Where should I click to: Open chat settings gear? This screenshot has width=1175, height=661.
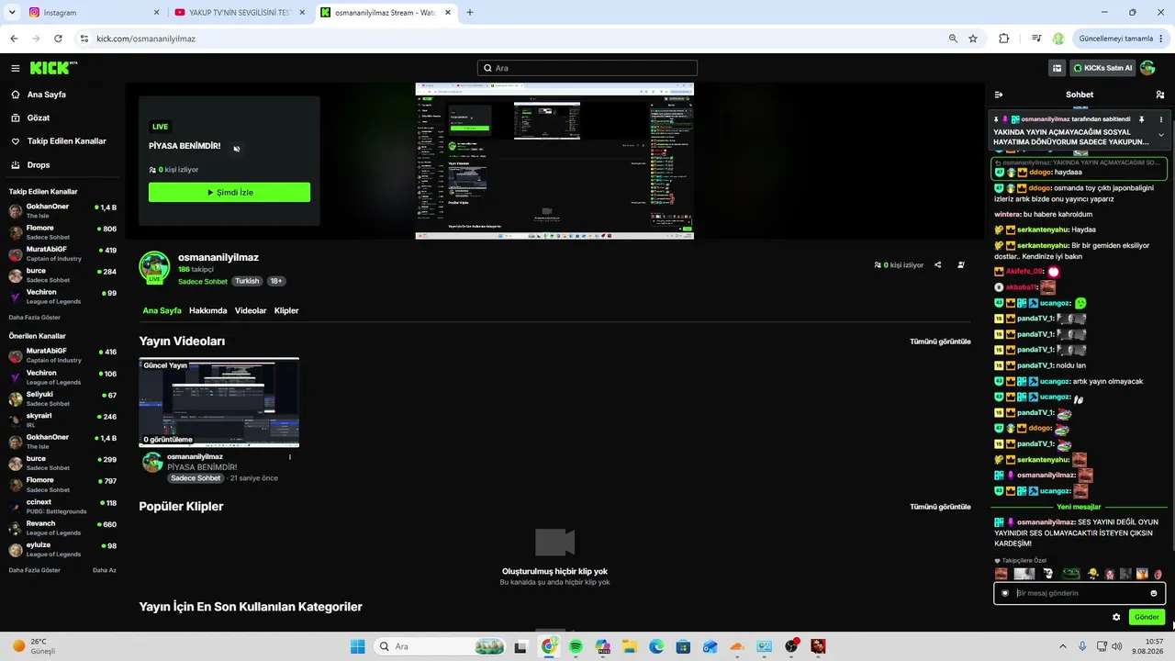[x=1116, y=617]
